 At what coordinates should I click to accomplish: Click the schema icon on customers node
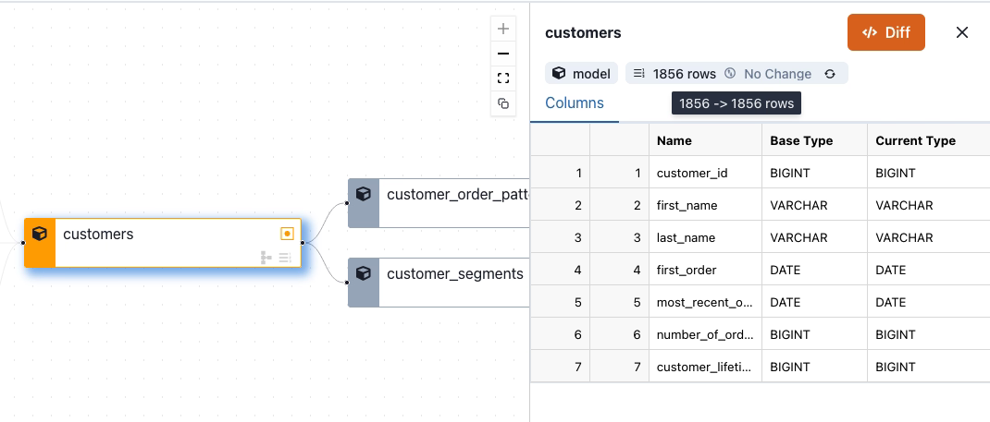tap(266, 258)
